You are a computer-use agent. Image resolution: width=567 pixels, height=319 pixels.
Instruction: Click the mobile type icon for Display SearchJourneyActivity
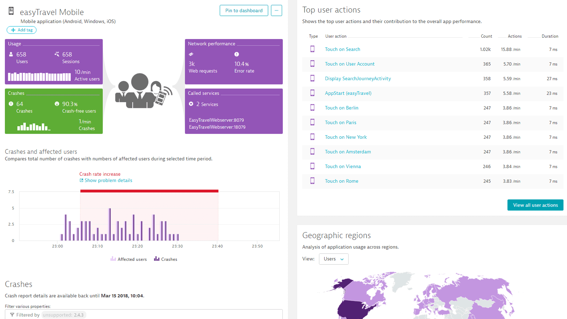(x=312, y=78)
